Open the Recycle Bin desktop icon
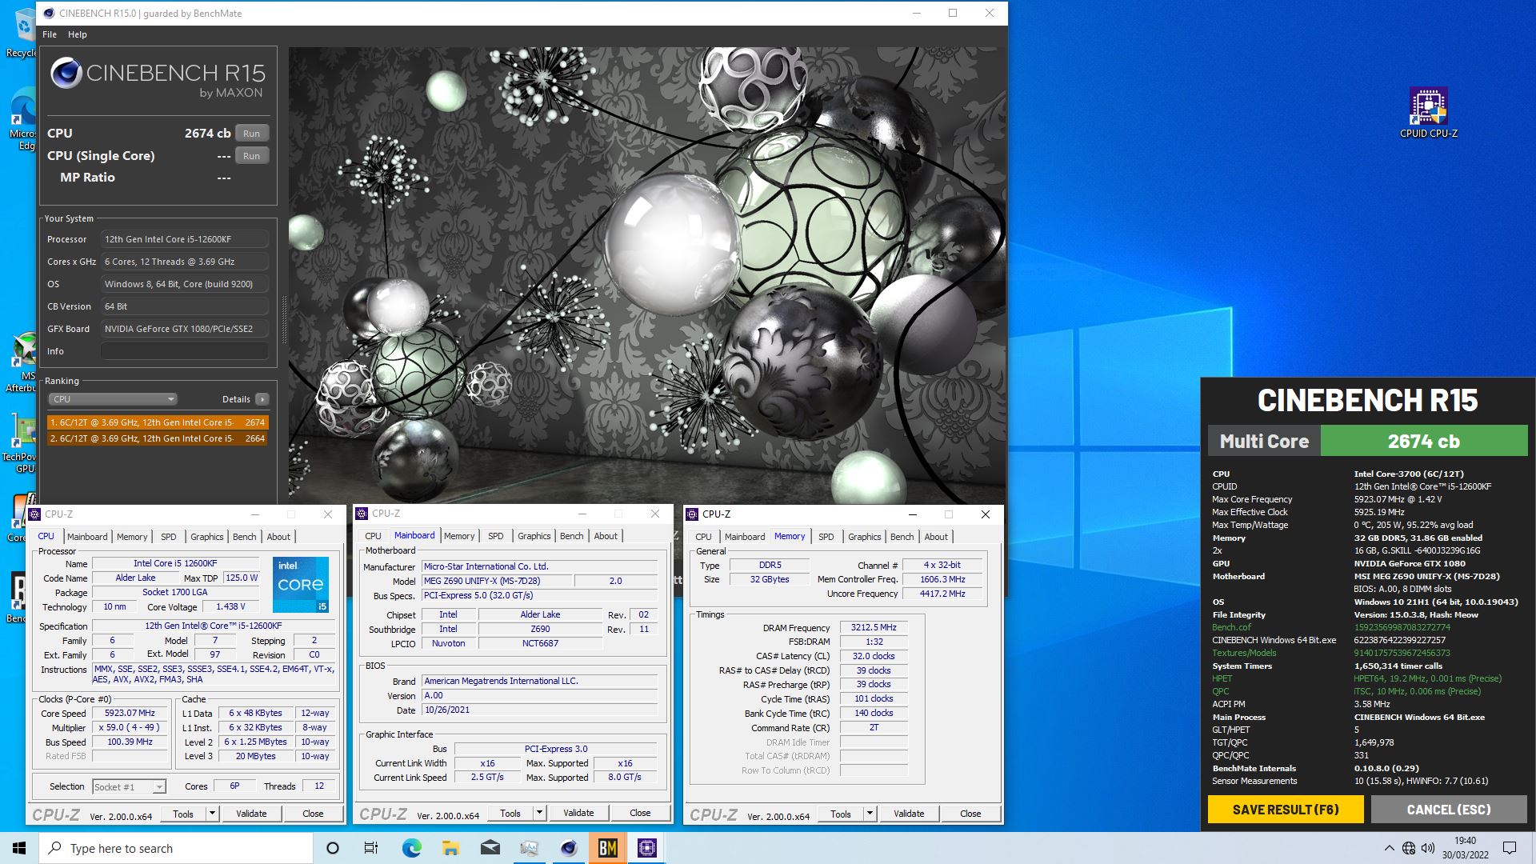The width and height of the screenshot is (1536, 864). pyautogui.click(x=22, y=32)
